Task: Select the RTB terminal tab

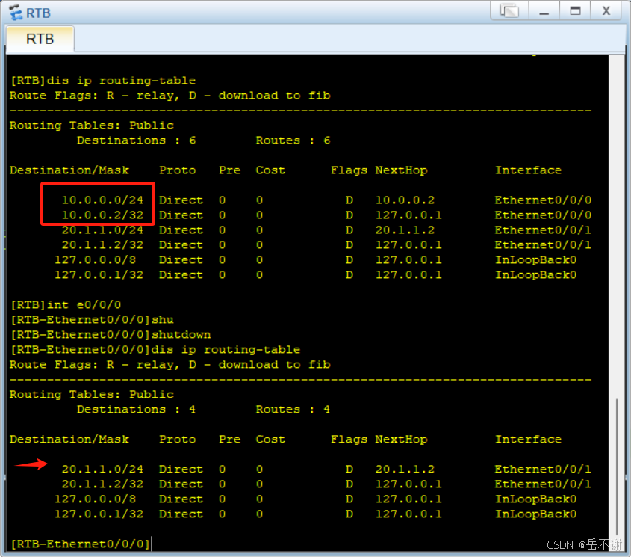Action: pos(40,39)
